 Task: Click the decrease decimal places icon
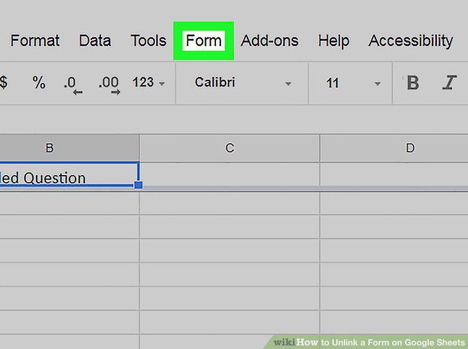point(73,85)
